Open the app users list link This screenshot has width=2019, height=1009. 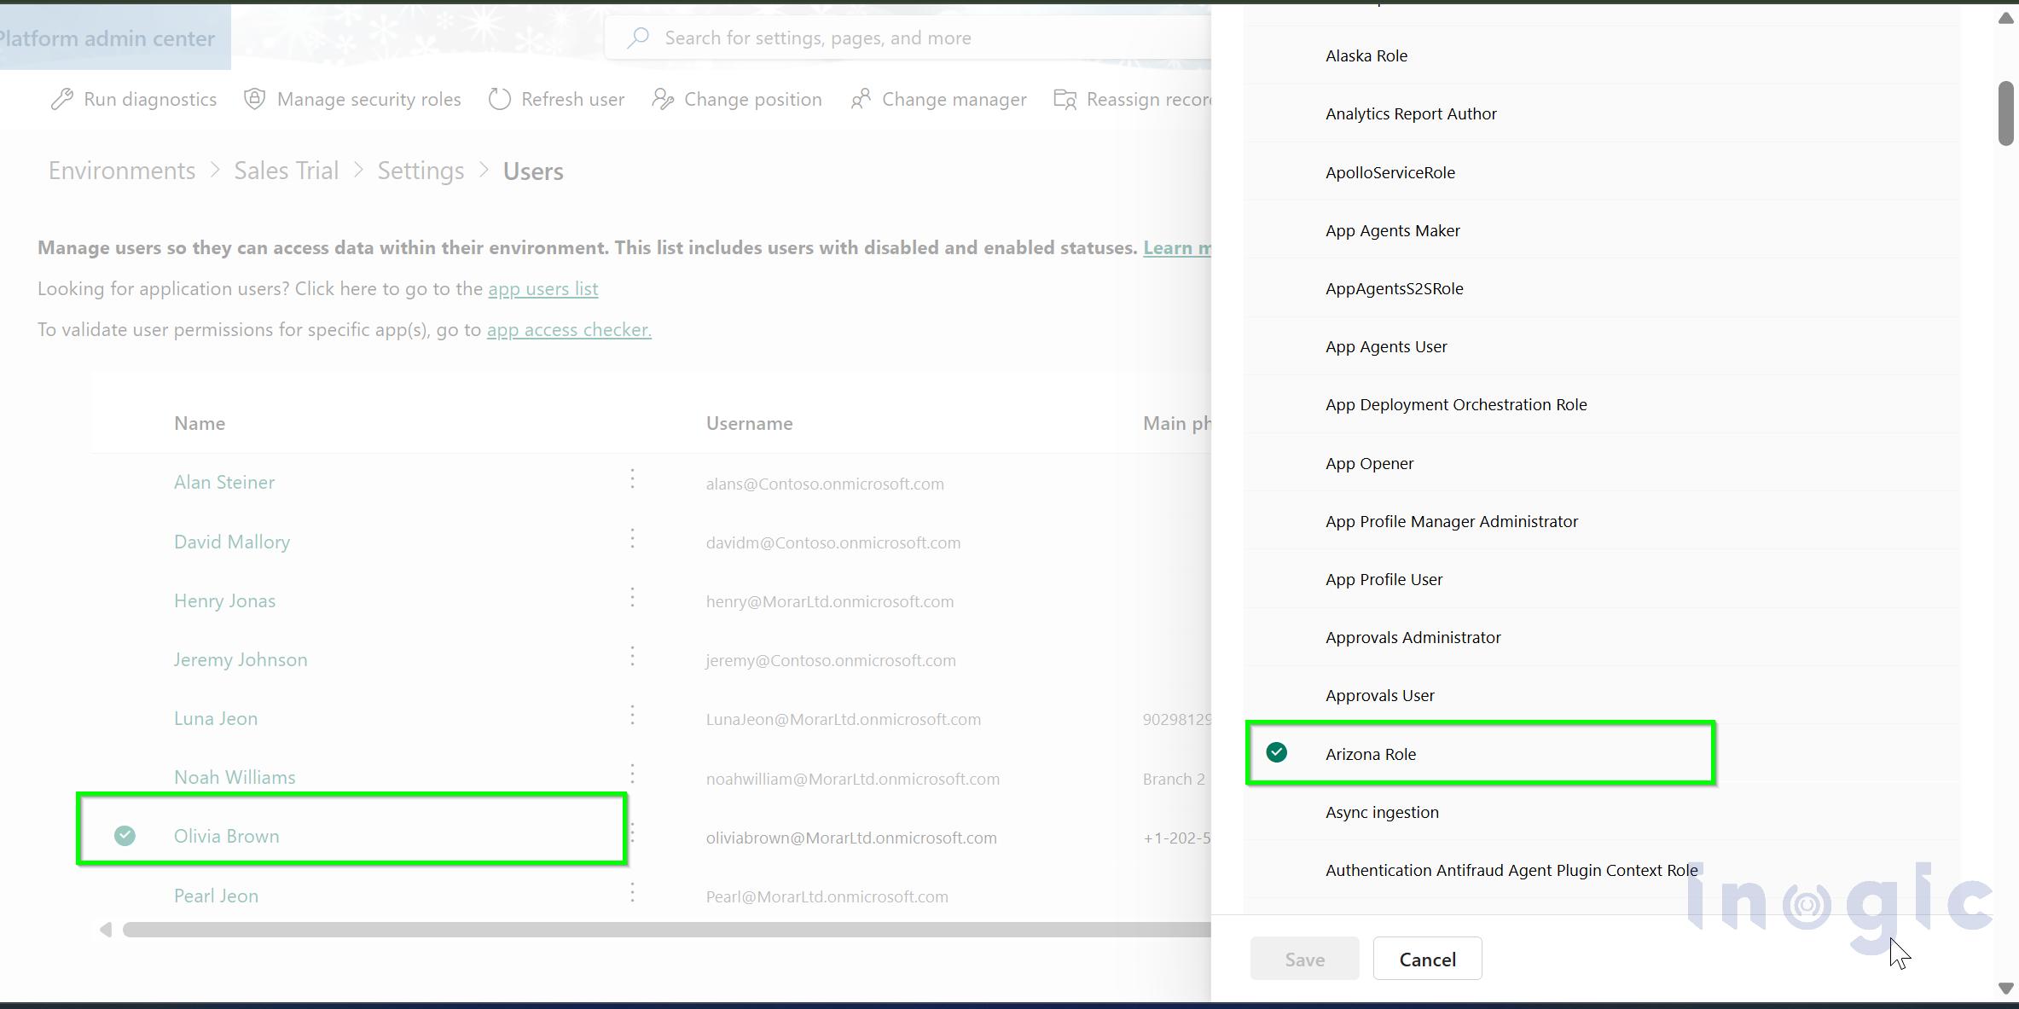tap(542, 289)
